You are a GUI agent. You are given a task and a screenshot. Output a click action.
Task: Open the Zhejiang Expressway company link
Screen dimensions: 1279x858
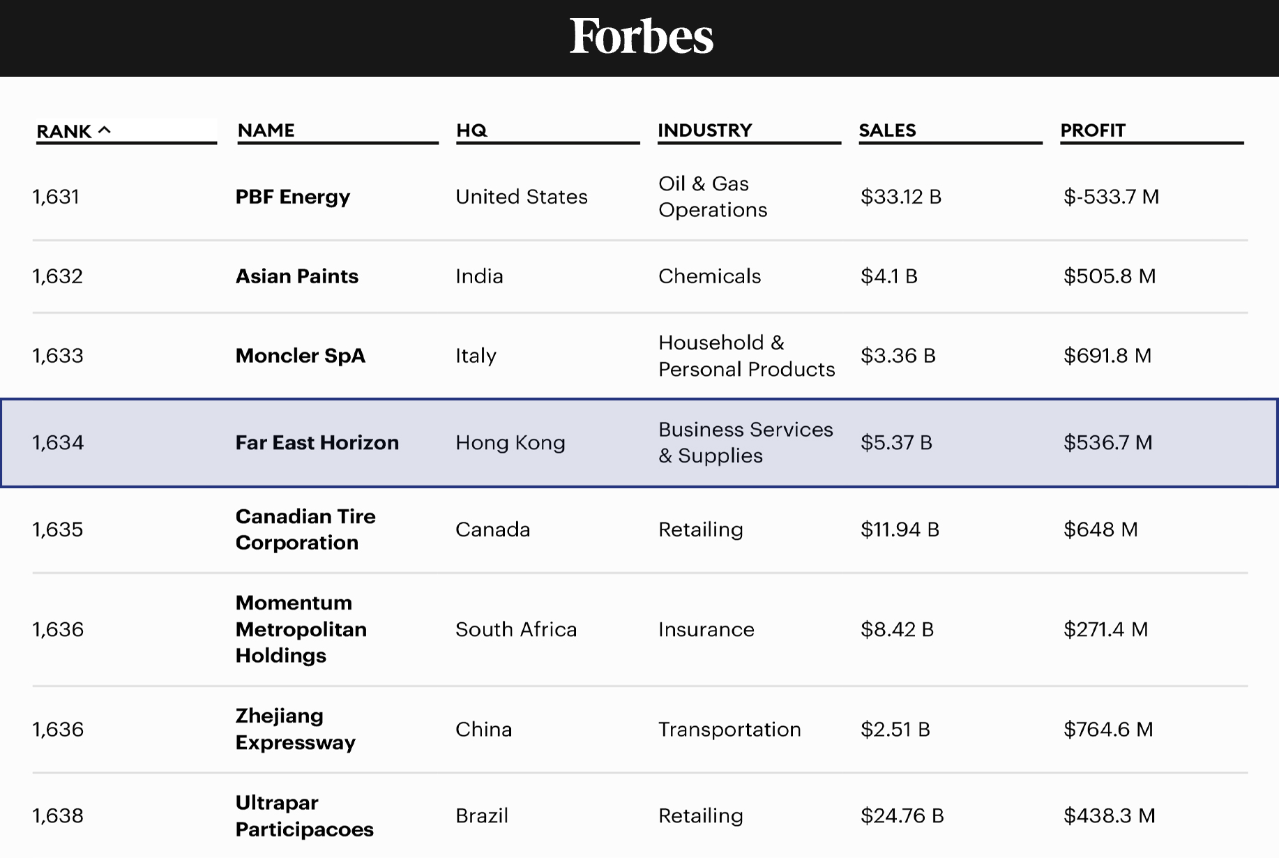tap(295, 729)
